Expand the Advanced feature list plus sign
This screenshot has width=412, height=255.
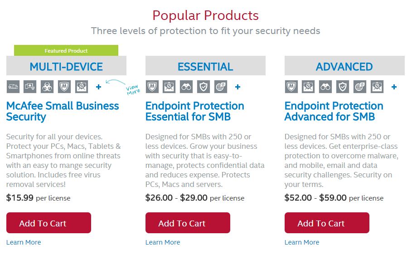(x=394, y=87)
